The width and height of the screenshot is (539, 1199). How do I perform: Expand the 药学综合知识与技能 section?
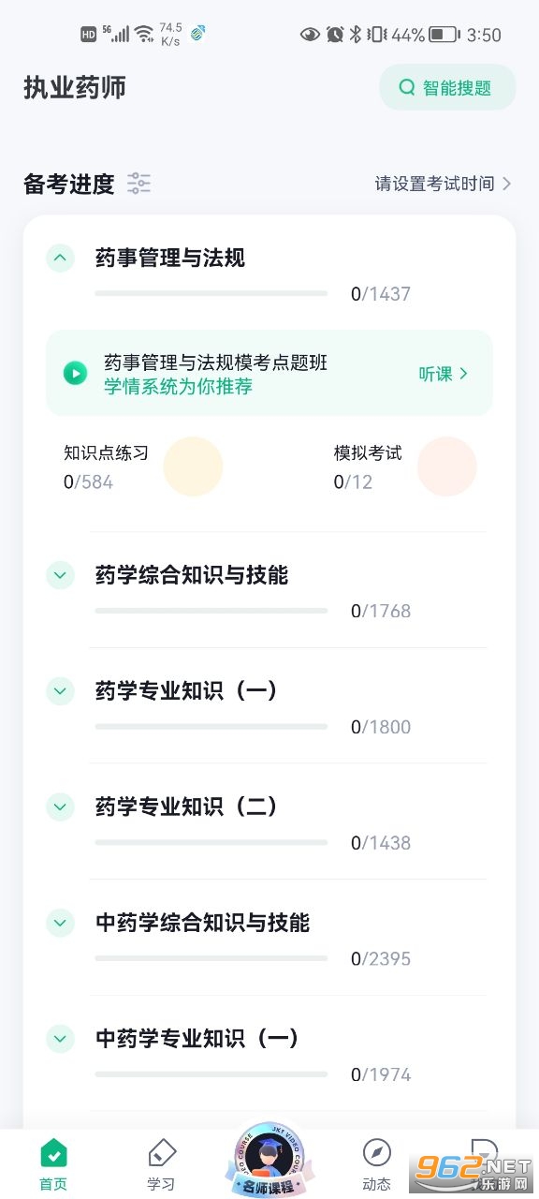pos(61,575)
